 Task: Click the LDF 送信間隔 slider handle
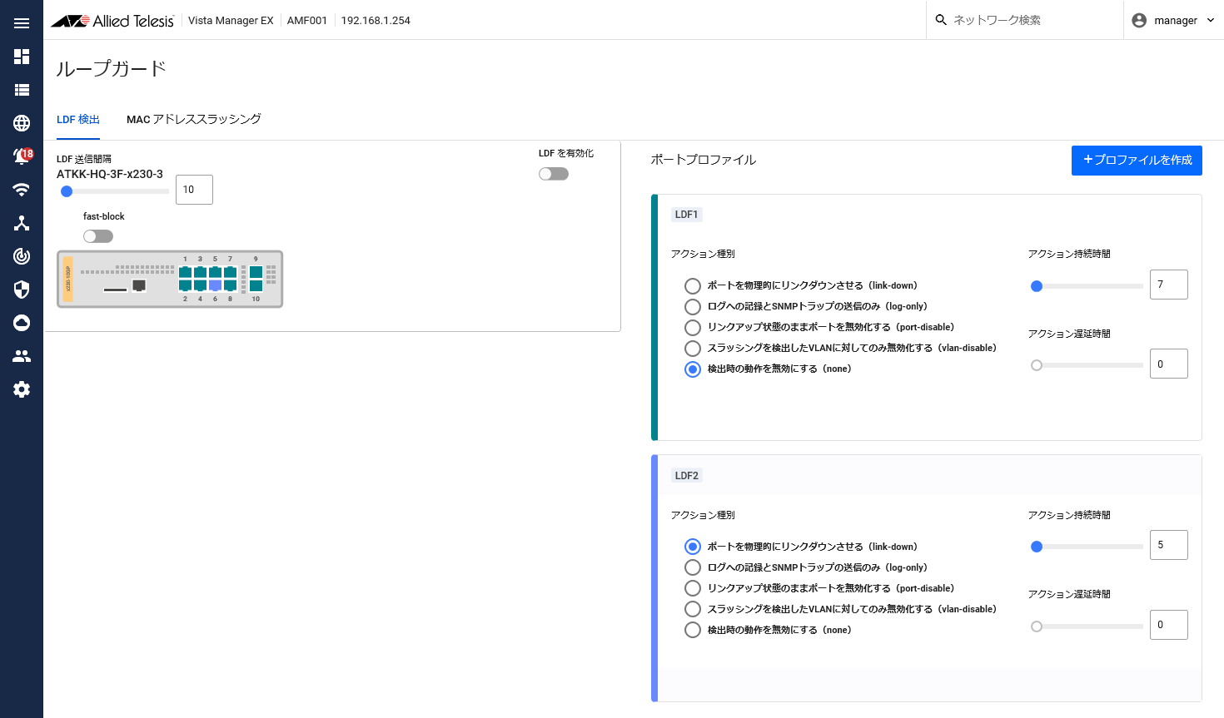coord(67,191)
